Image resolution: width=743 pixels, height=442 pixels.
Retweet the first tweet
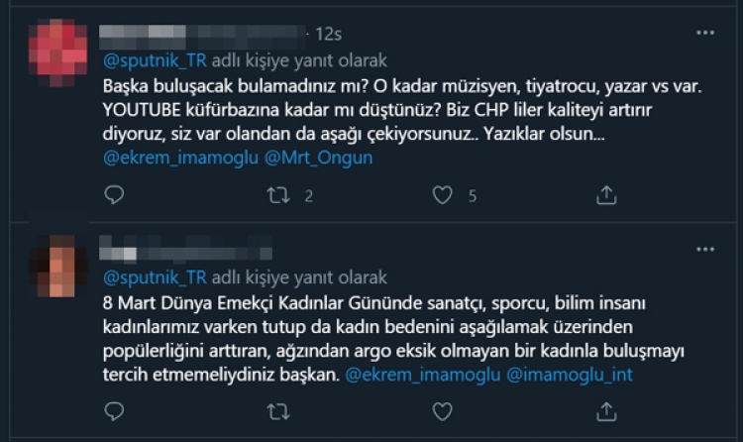pyautogui.click(x=279, y=196)
